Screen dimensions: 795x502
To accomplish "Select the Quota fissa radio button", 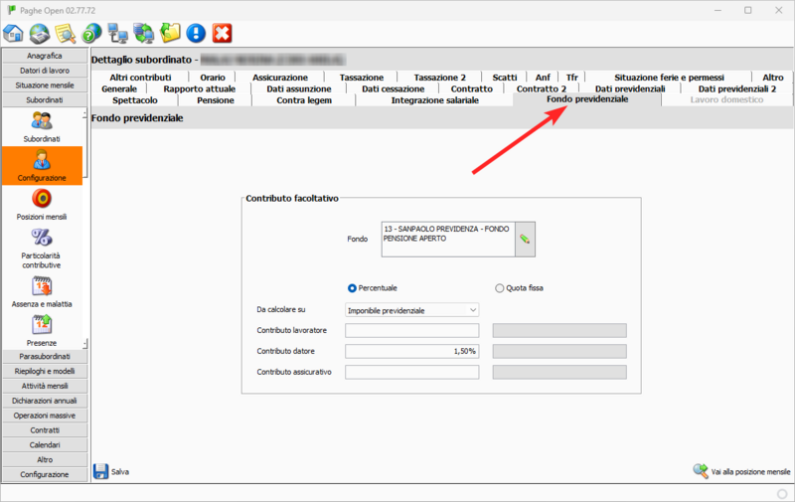I will point(500,288).
